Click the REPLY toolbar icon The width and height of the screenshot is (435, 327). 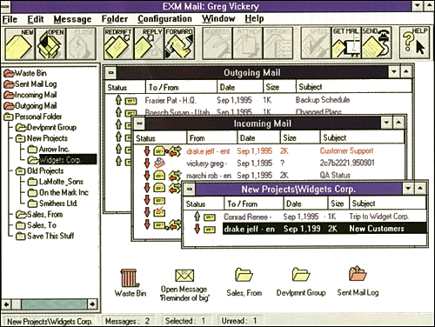click(x=149, y=43)
